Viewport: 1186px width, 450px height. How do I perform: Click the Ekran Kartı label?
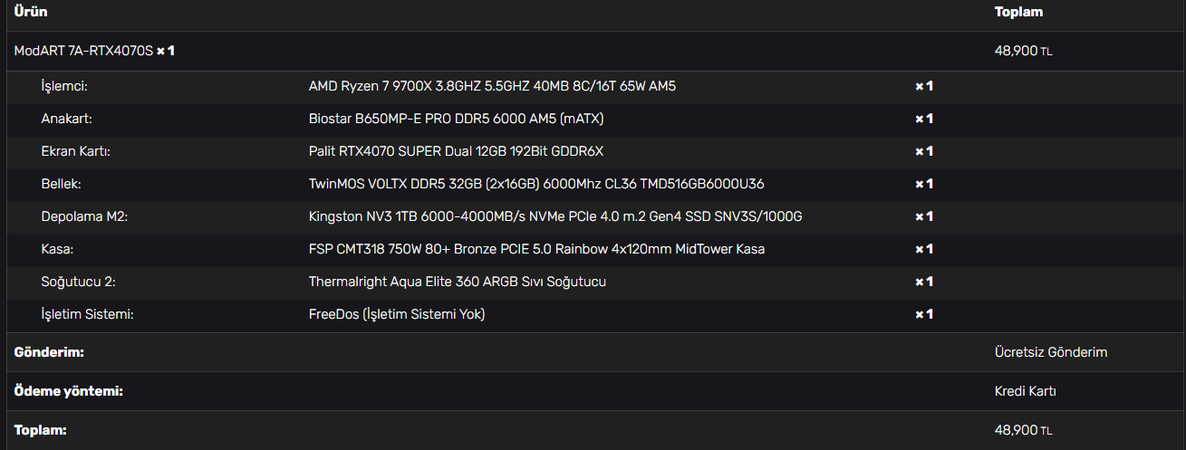pos(75,151)
